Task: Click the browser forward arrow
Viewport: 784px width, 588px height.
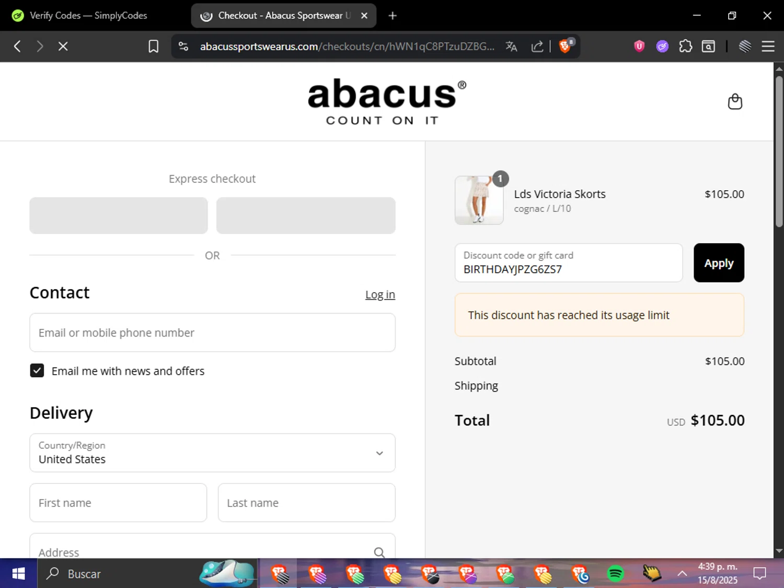Action: pos(40,47)
